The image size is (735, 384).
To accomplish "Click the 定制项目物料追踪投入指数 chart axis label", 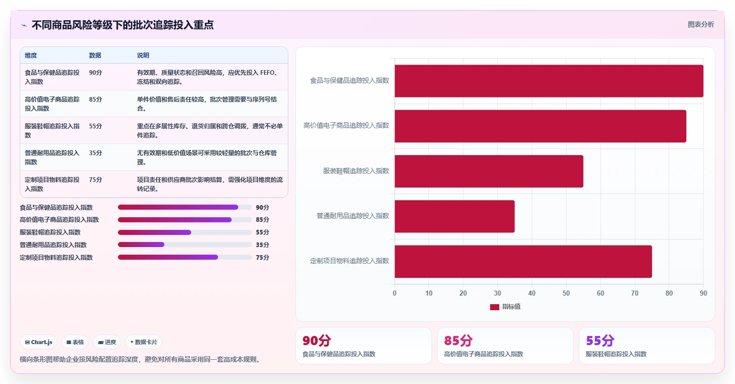I will click(x=350, y=261).
